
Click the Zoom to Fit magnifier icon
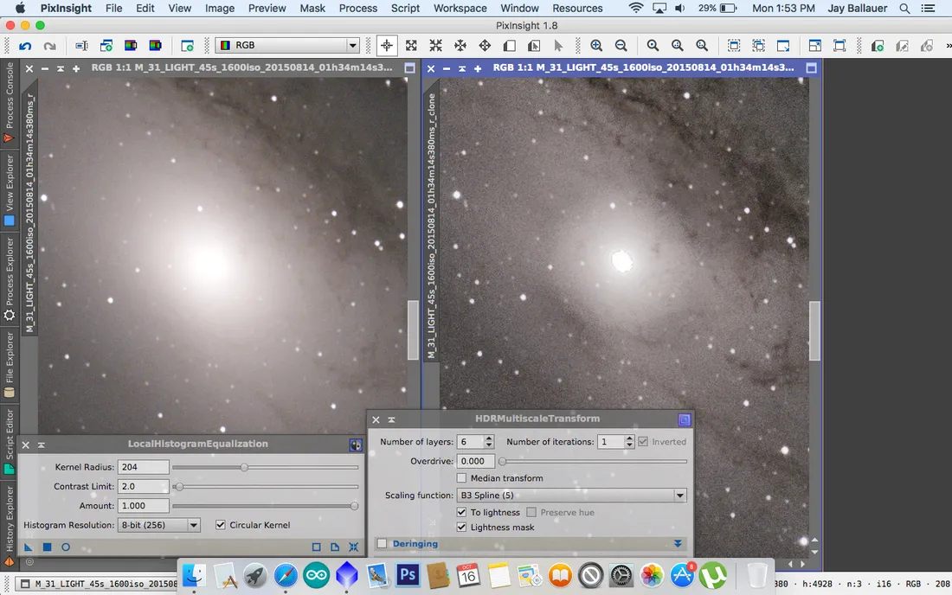[x=653, y=46]
